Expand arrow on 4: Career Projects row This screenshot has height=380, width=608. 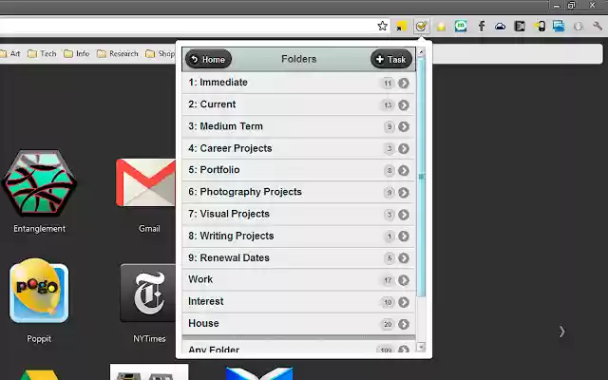(404, 148)
